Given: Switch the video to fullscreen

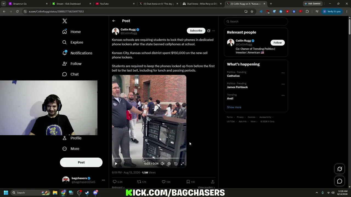Looking at the screenshot, I should [182, 164].
